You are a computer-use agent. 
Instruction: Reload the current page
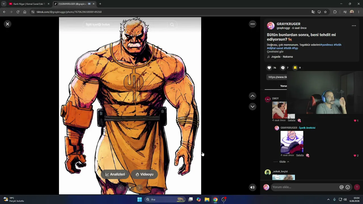[18, 12]
